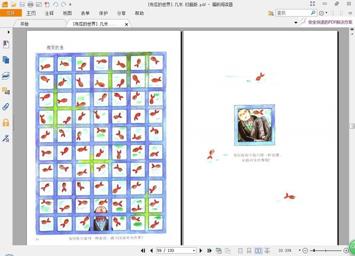Open search settings gear icon
The height and width of the screenshot is (256, 355).
[321, 13]
